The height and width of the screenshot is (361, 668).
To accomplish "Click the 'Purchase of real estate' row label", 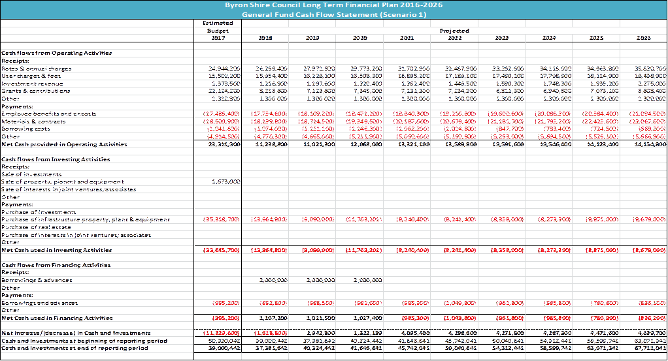I will (x=35, y=227).
